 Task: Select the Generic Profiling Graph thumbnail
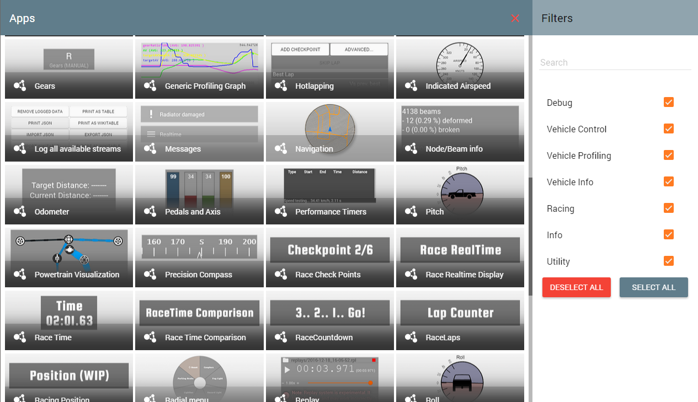point(199,69)
